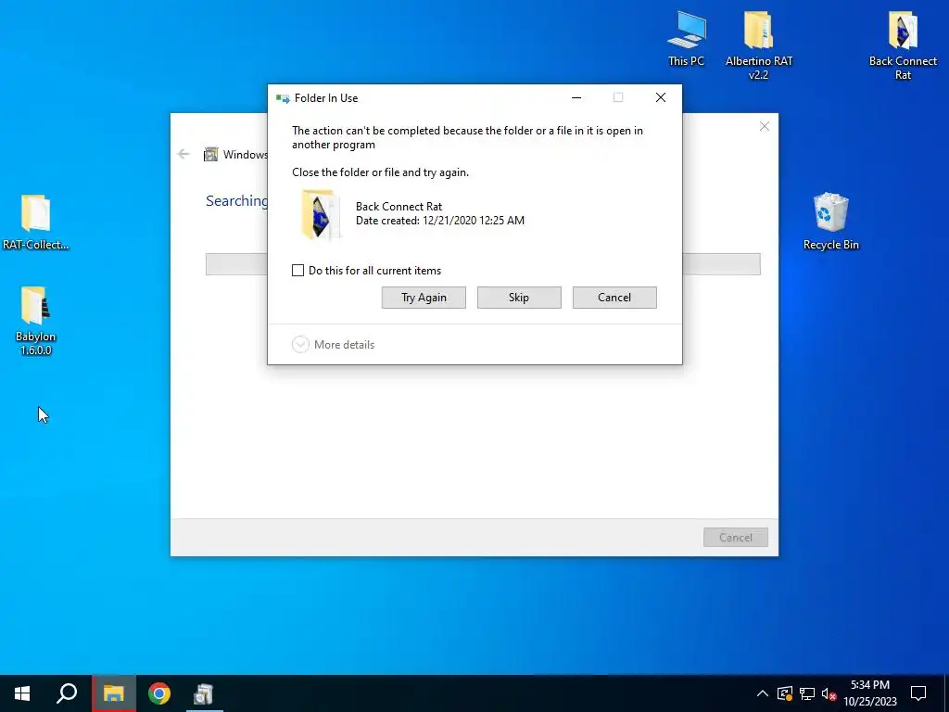
Task: Click the 'Date created: 12/21/2020 12:25 AM' text
Action: point(440,221)
